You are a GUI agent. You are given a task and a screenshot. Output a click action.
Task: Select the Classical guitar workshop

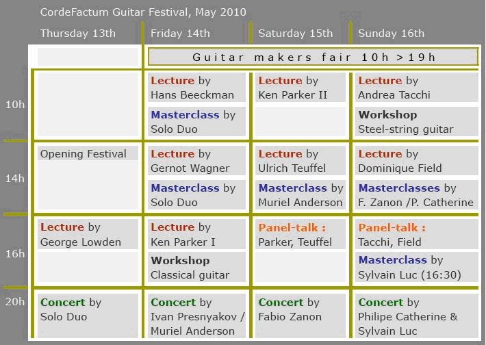(197, 268)
